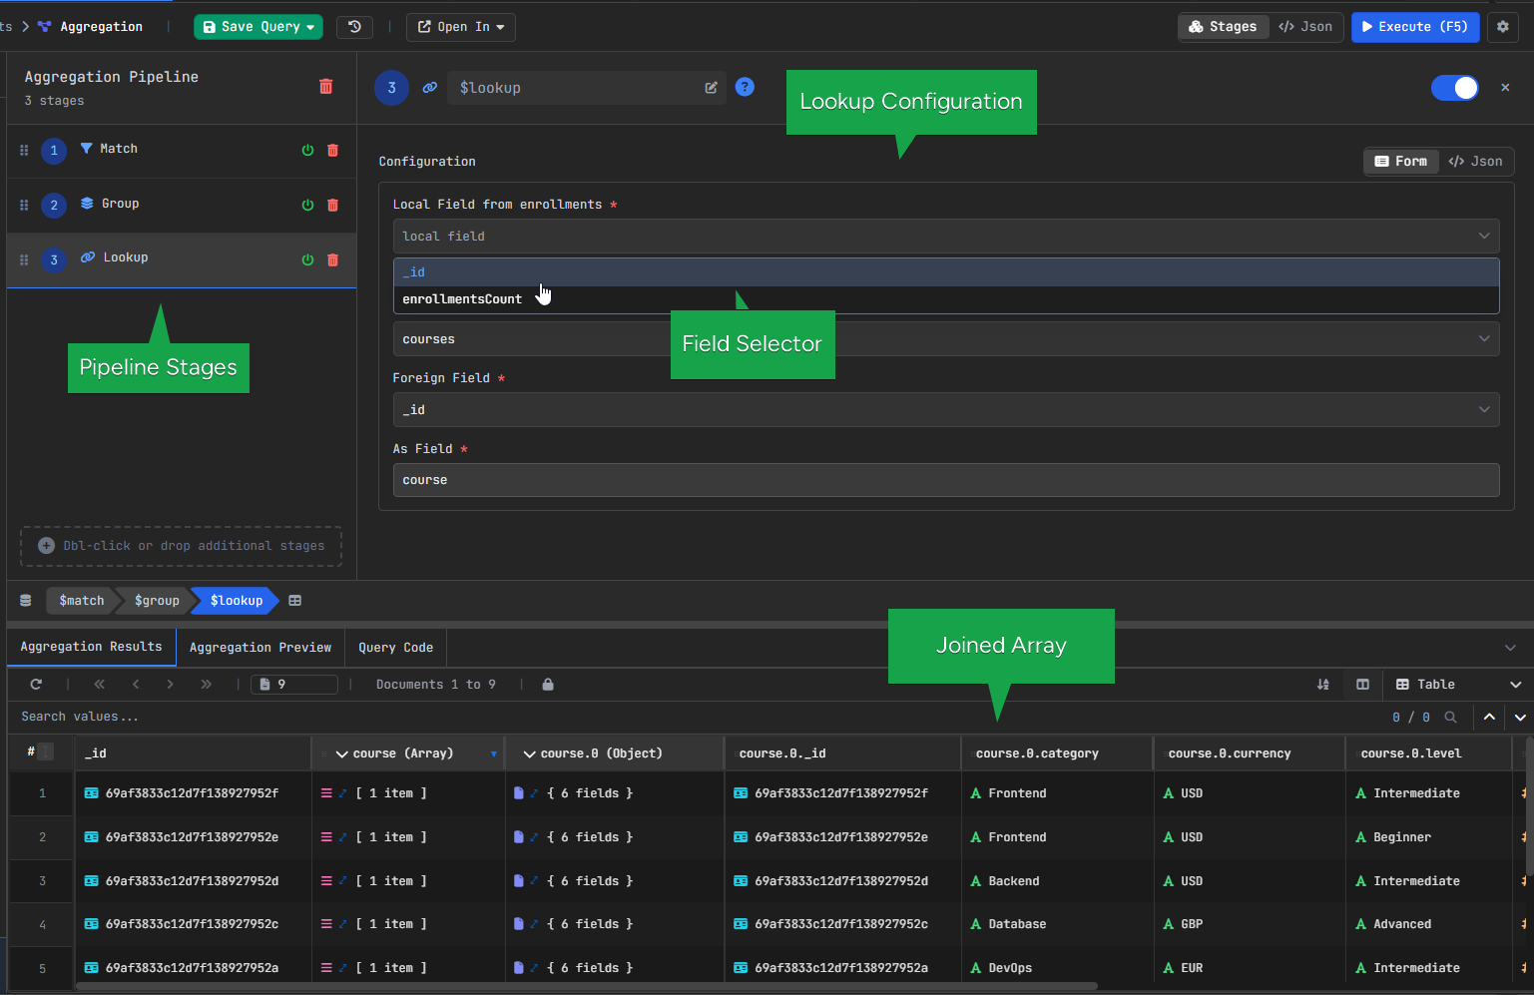Grab the Lookup stage drag handle

click(x=24, y=260)
